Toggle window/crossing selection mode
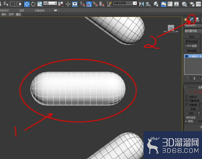 coord(19,4)
